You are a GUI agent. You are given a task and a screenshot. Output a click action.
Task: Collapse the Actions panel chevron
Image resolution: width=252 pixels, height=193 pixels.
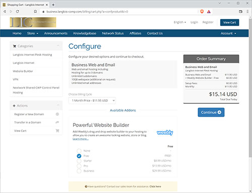pyautogui.click(x=58, y=105)
